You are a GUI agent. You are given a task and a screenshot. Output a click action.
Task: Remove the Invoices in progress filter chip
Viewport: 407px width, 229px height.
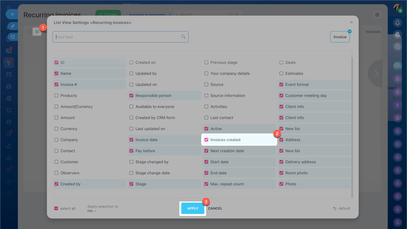pyautogui.click(x=170, y=15)
